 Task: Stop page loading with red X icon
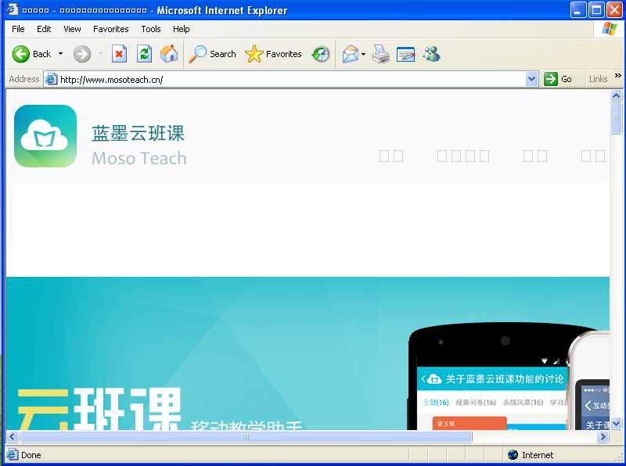[x=119, y=54]
